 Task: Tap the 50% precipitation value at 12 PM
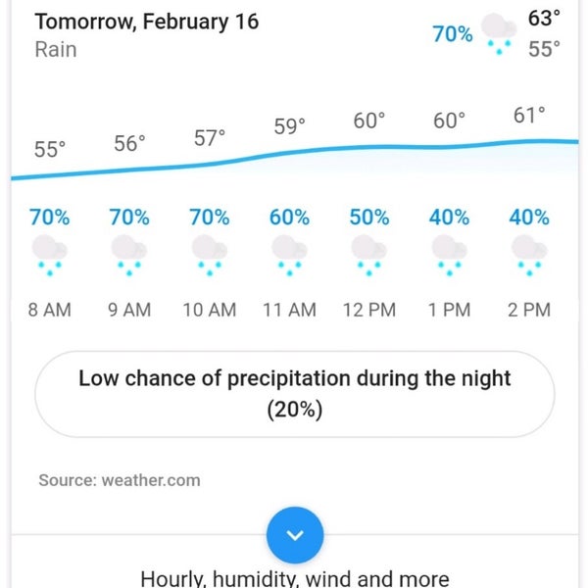(368, 218)
